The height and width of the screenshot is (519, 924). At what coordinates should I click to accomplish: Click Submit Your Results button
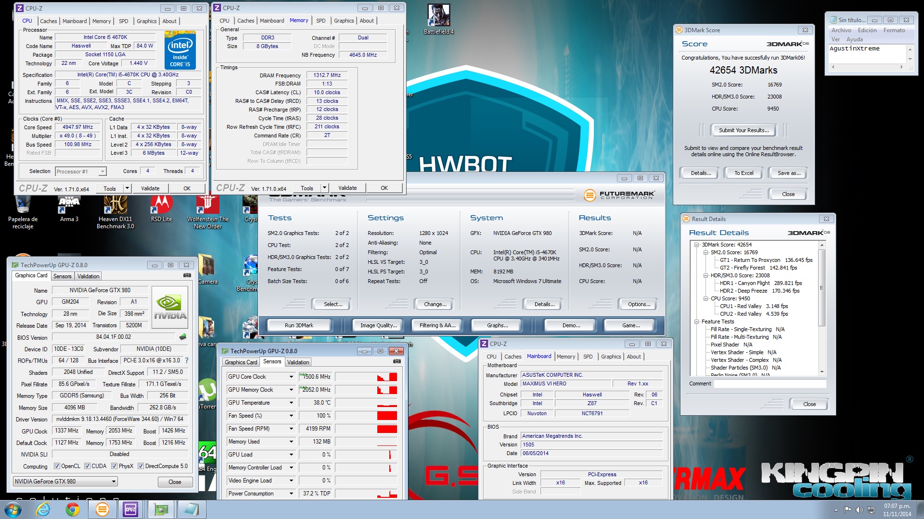(744, 130)
